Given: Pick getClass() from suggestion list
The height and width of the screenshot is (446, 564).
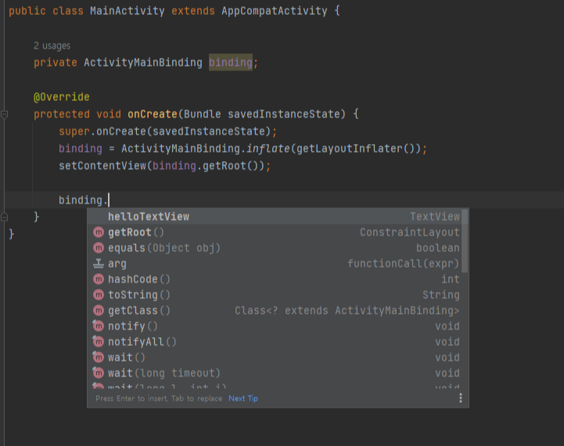Looking at the screenshot, I should coord(275,311).
